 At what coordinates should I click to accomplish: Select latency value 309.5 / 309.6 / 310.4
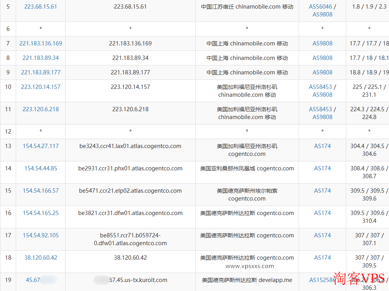[369, 217]
